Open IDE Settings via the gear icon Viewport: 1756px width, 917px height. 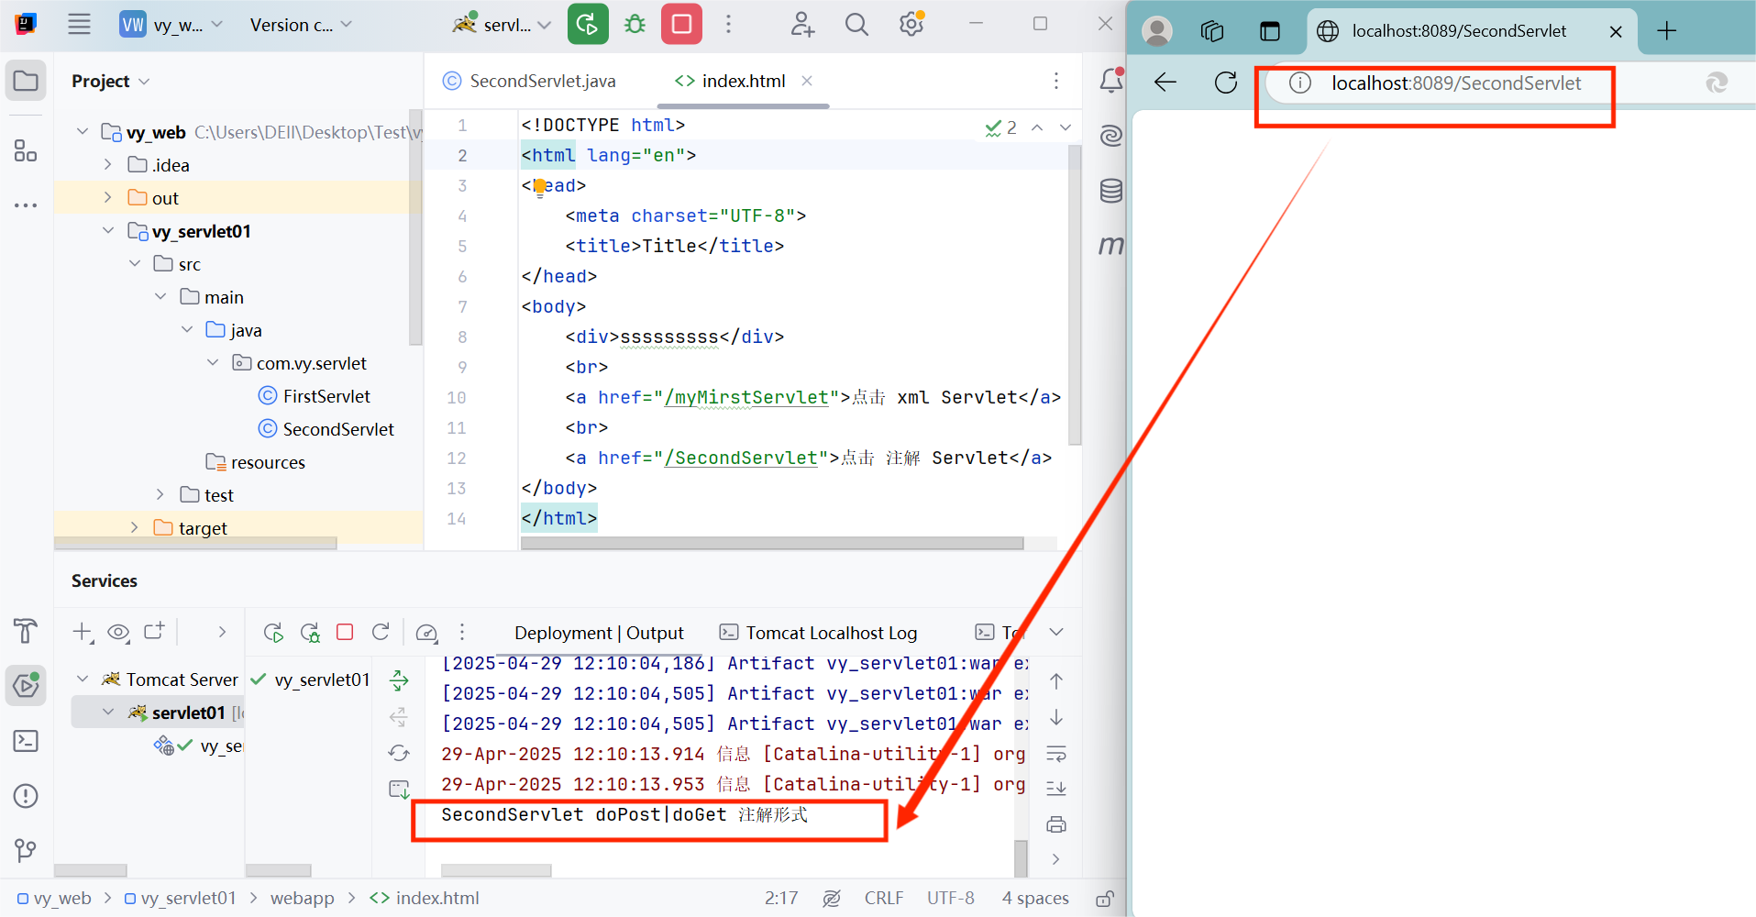(x=911, y=24)
